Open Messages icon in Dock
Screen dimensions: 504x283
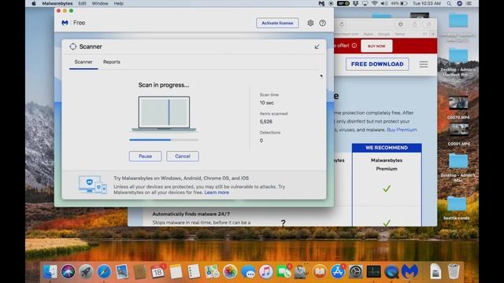pos(248,272)
